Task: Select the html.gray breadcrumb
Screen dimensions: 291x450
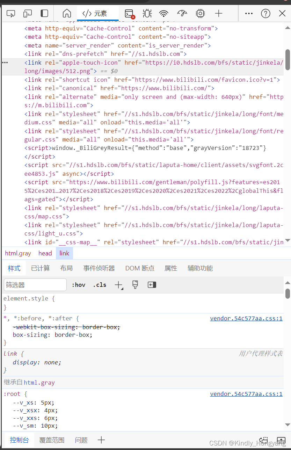Action: 18,253
